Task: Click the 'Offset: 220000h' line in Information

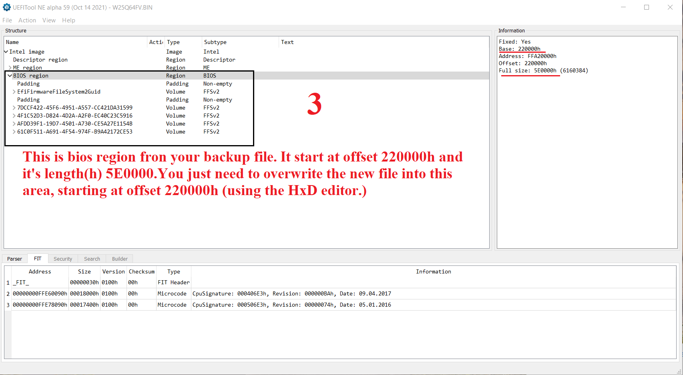Action: (x=523, y=63)
